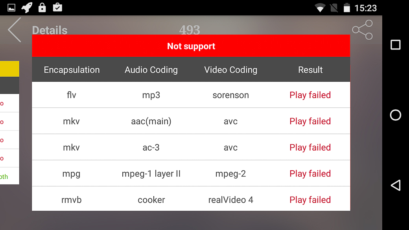This screenshot has width=409, height=230.
Task: Click the Result column header
Action: pos(310,70)
